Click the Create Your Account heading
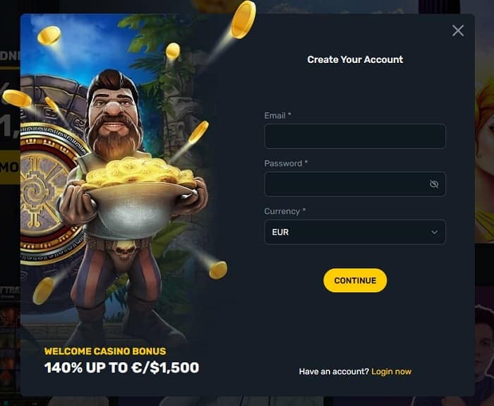The height and width of the screenshot is (406, 494). pyautogui.click(x=355, y=59)
